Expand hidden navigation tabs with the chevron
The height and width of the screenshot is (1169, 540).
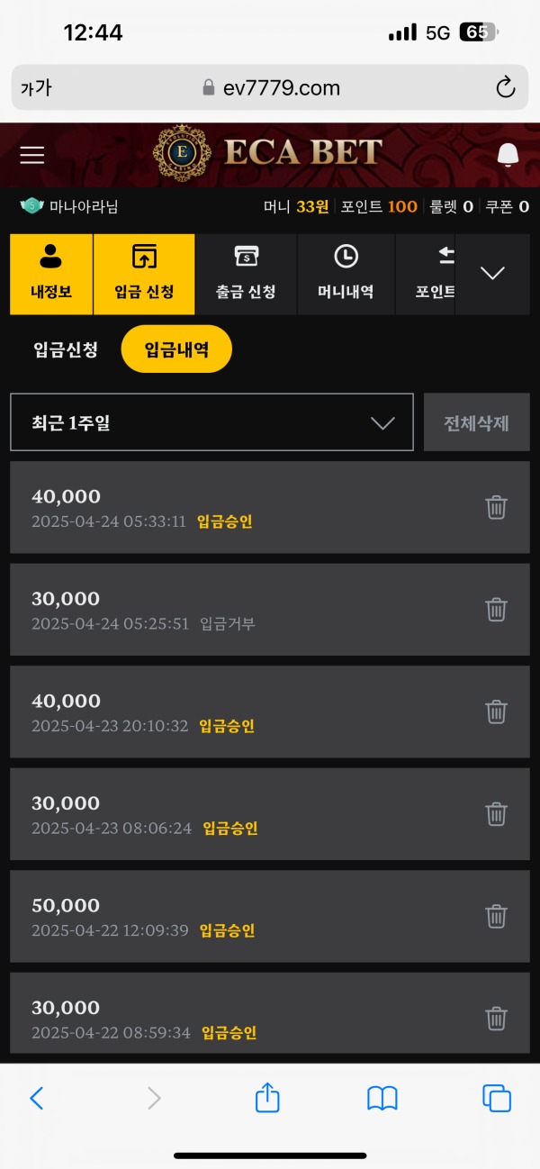(492, 274)
